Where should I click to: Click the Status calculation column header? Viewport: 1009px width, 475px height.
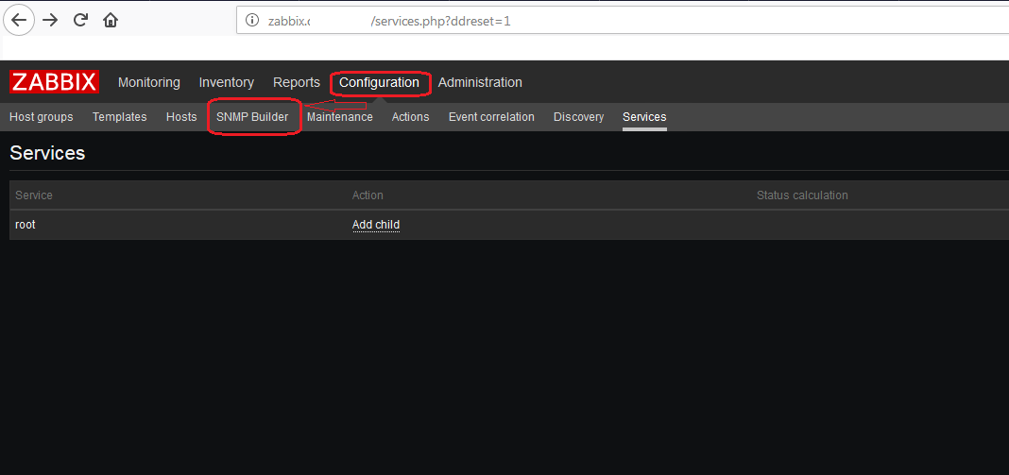click(x=802, y=195)
